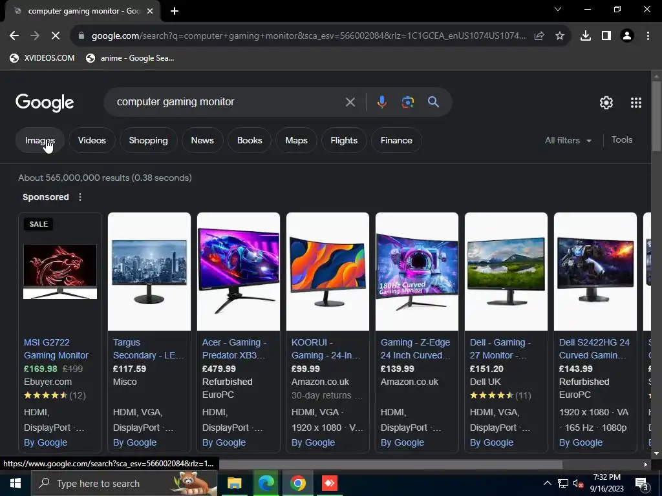
Task: Switch to the News filter
Action: point(202,140)
